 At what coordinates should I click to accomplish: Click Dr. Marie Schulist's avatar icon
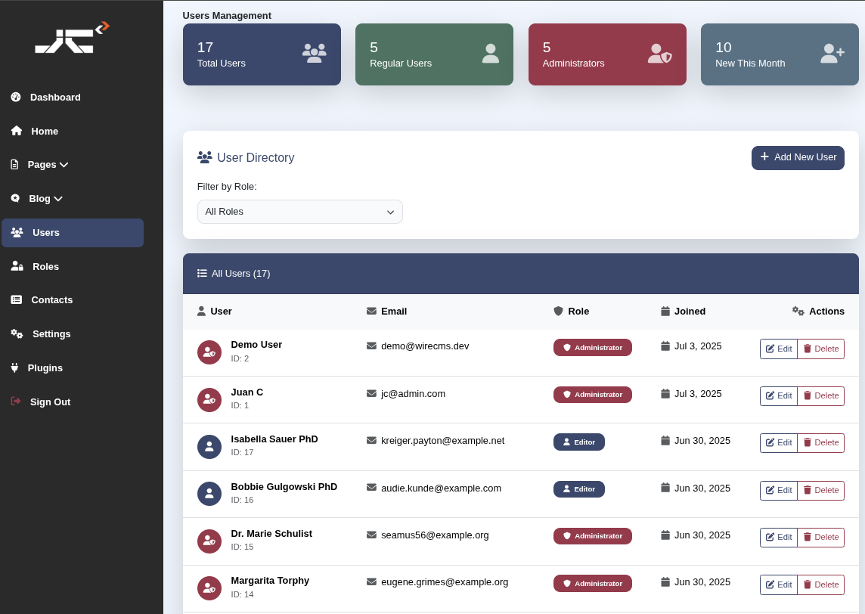tap(209, 541)
